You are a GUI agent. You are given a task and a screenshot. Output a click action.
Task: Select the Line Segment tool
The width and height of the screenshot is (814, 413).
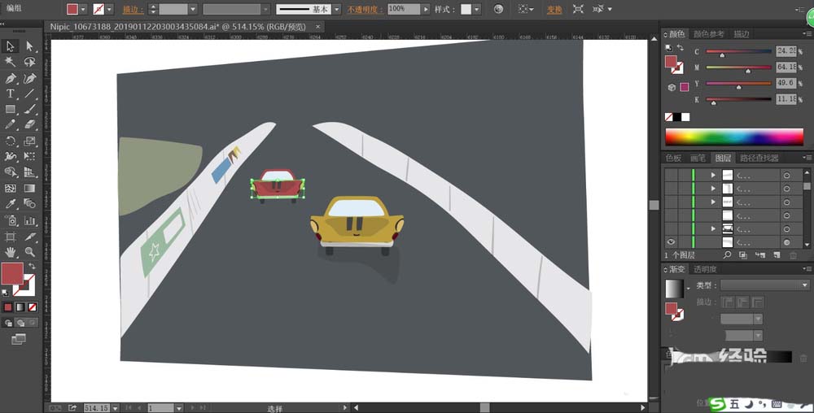29,93
